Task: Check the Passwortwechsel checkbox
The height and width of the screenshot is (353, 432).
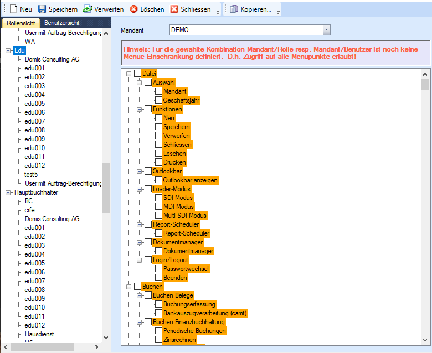Action: (x=159, y=269)
